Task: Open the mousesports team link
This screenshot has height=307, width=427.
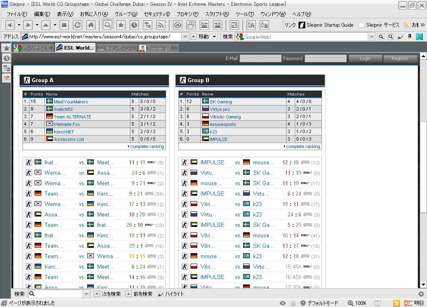Action: coord(223,124)
